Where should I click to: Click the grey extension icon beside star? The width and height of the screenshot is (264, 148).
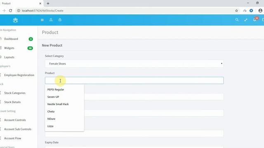pyautogui.click(x=245, y=11)
